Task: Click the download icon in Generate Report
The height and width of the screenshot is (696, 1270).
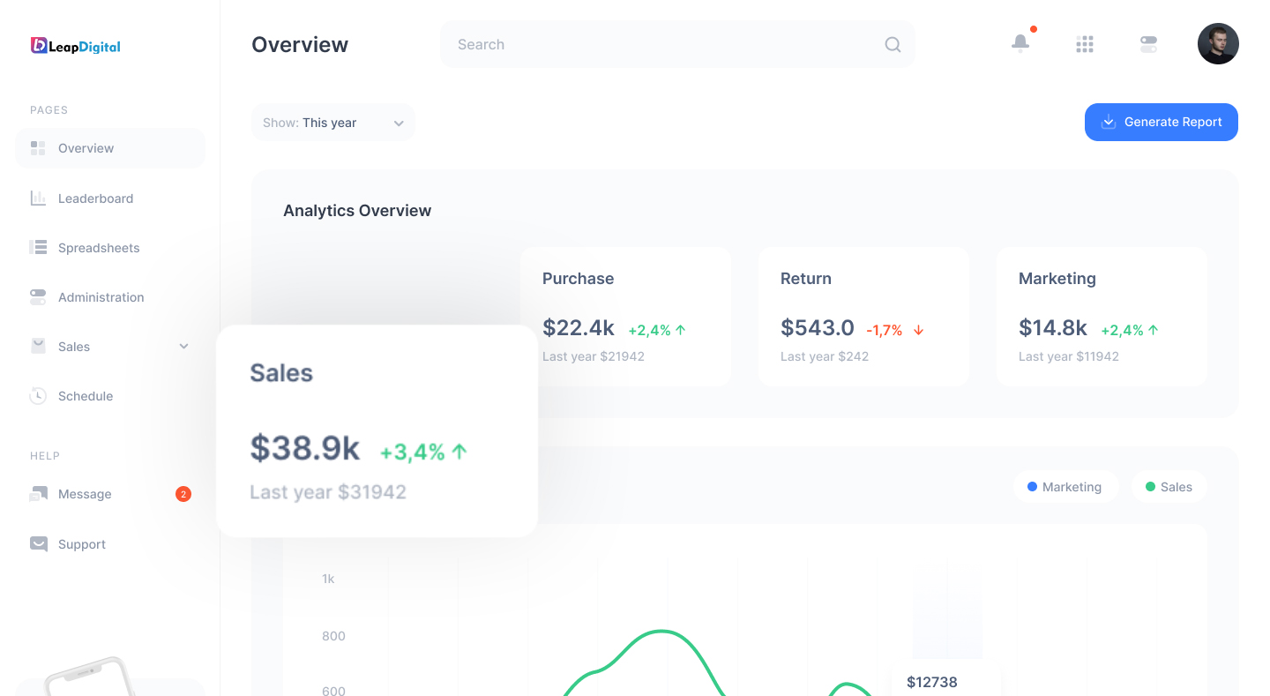Action: pos(1109,122)
